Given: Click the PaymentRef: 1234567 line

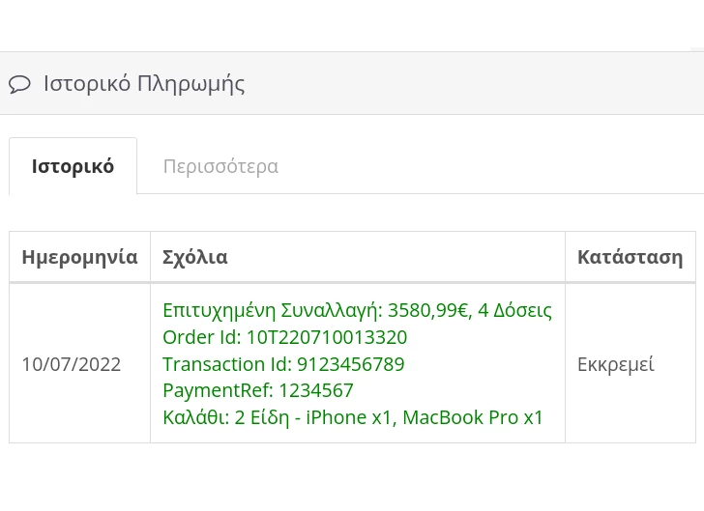Looking at the screenshot, I should (258, 390).
